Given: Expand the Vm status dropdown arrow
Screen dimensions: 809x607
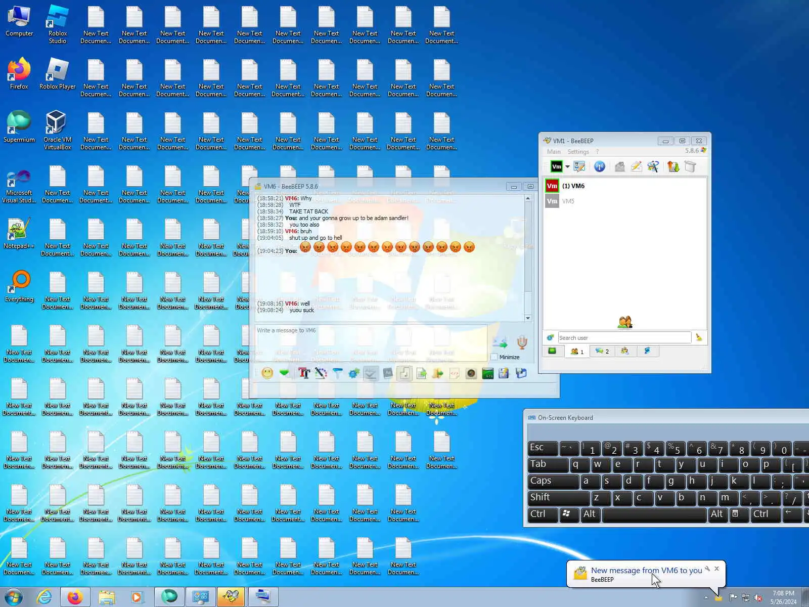Looking at the screenshot, I should [x=567, y=167].
